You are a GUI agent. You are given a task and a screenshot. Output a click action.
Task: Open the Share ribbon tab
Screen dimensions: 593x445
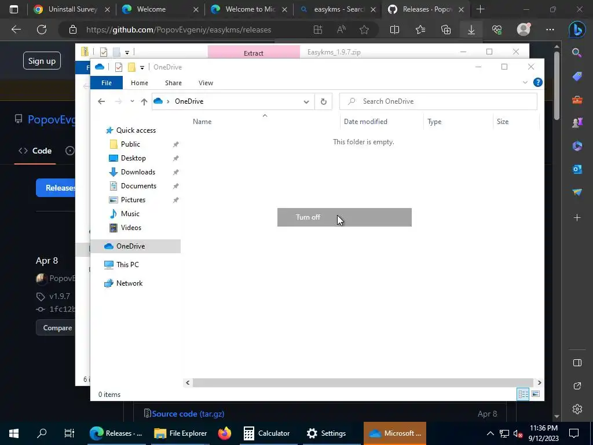tap(173, 83)
